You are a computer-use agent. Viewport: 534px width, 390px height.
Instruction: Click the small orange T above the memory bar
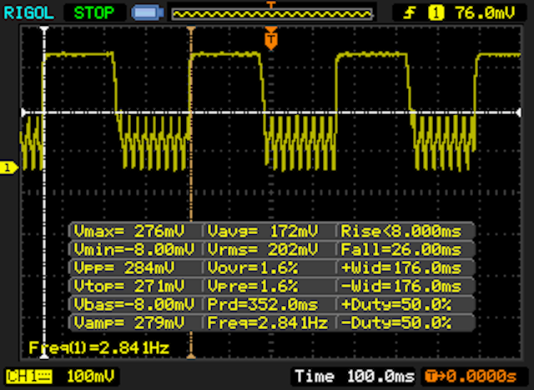[270, 4]
